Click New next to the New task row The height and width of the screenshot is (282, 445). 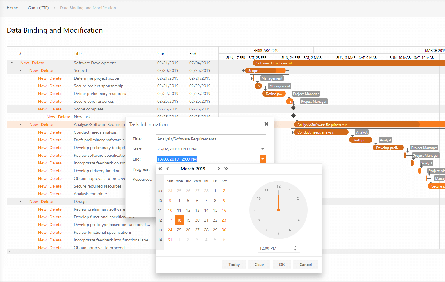point(51,117)
